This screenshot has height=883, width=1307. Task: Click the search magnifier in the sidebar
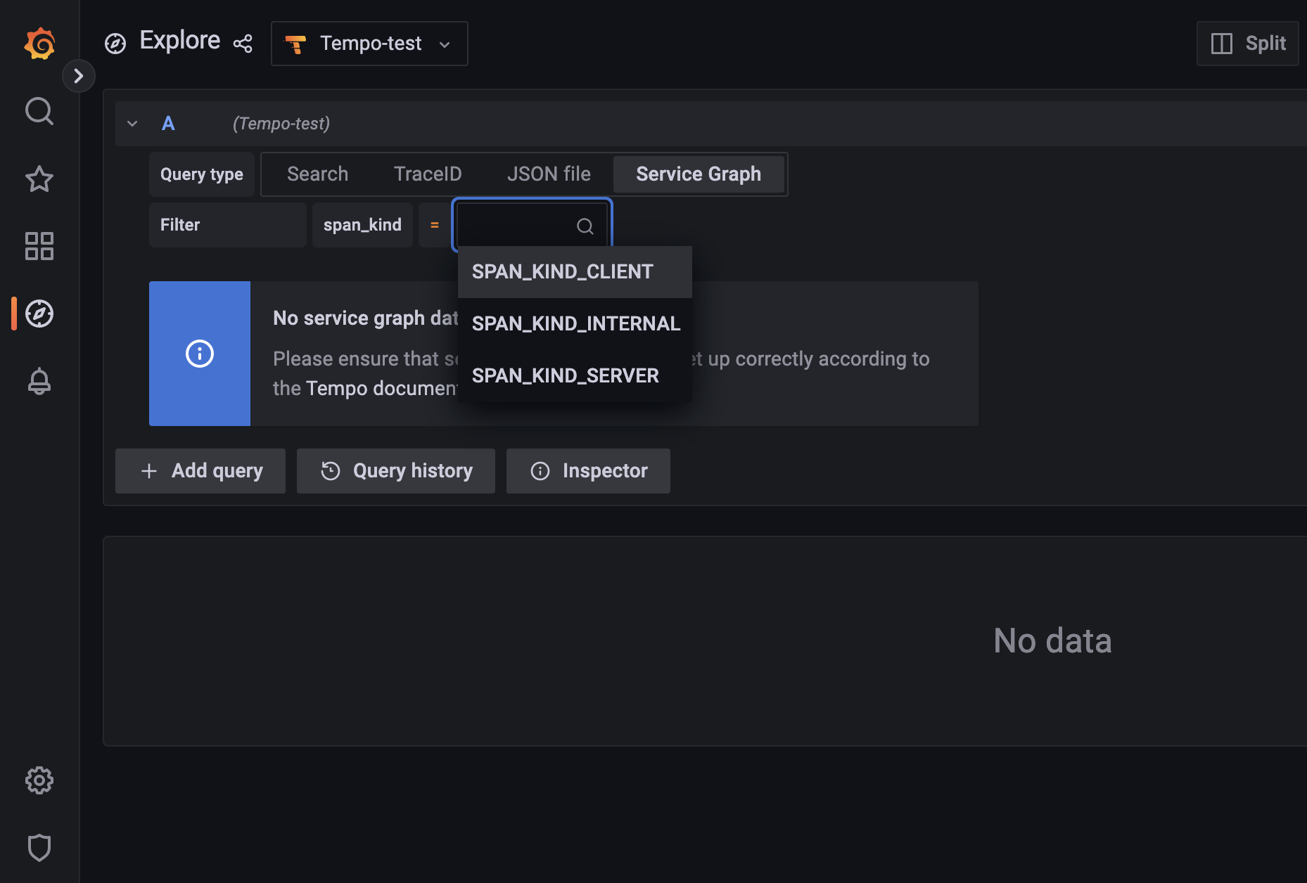pos(39,111)
